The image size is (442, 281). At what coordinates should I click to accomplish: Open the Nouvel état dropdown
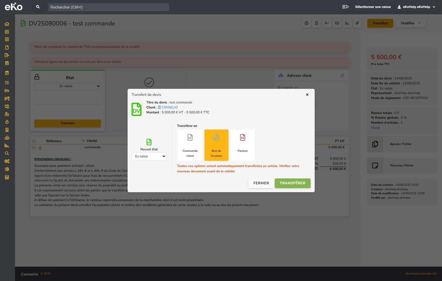(149, 156)
